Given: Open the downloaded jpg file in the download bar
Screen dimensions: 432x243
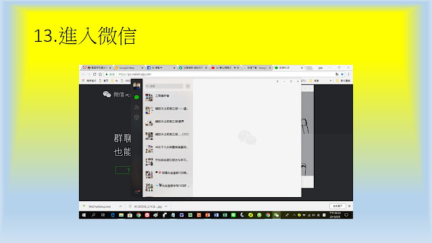Looking at the screenshot, I should click(146, 207).
